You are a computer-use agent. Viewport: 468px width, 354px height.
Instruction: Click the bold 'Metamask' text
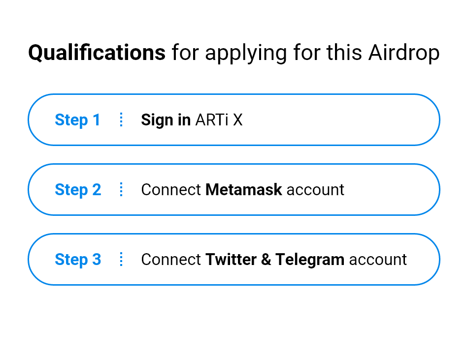point(243,189)
